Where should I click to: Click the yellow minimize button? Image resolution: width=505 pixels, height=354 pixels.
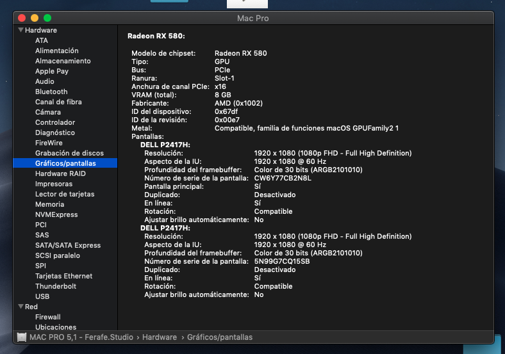(x=35, y=18)
